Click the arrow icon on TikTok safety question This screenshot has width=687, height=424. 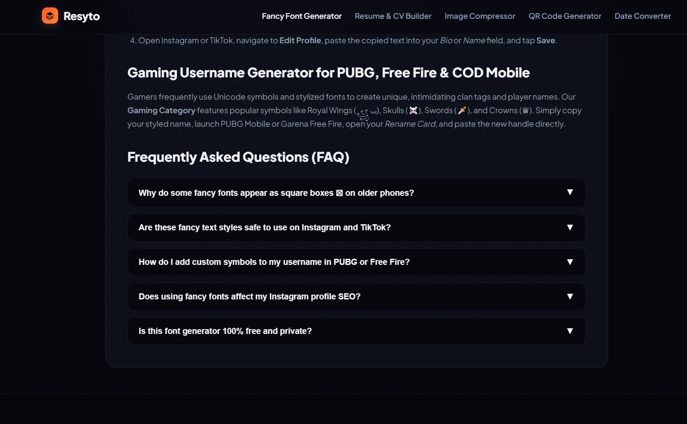point(570,227)
